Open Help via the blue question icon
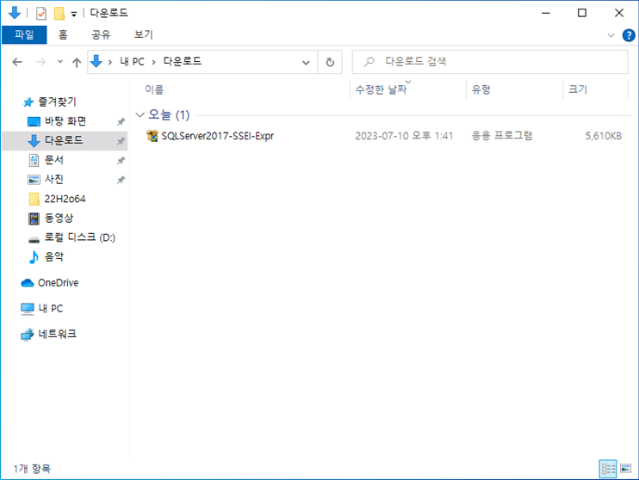Viewport: 639px width, 480px height. 629,35
